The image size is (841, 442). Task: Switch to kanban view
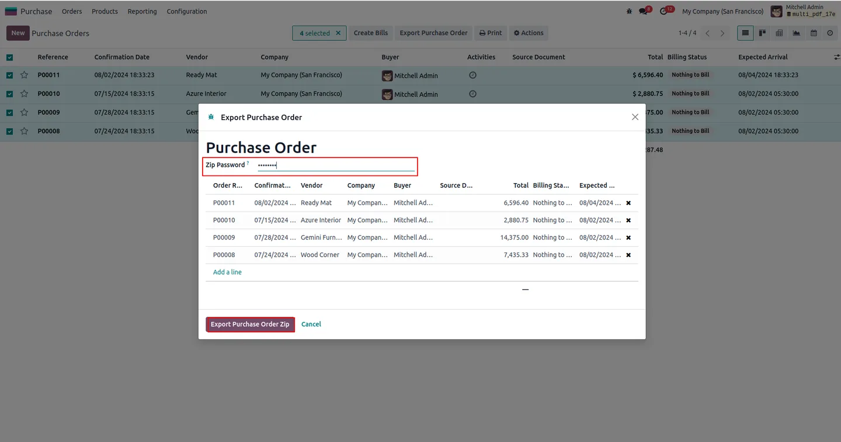[762, 33]
